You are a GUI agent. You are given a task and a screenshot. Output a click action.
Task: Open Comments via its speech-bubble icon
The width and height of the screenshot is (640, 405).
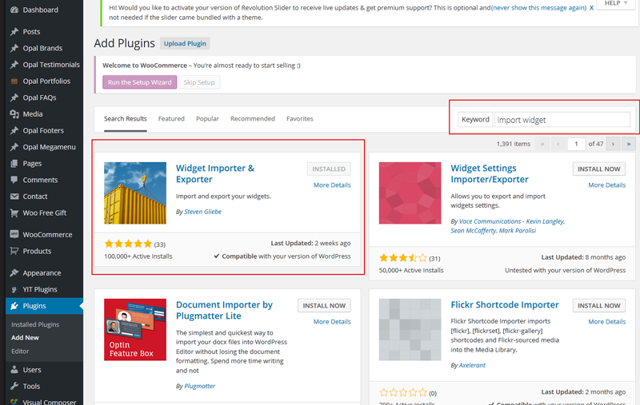tap(14, 180)
